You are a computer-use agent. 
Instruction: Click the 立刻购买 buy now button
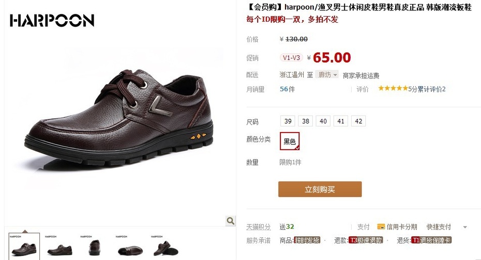(320, 189)
